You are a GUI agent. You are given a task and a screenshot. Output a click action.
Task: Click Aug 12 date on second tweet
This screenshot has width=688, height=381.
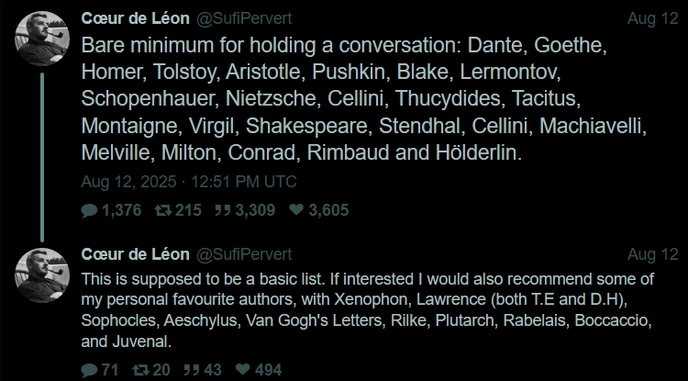[x=652, y=254]
